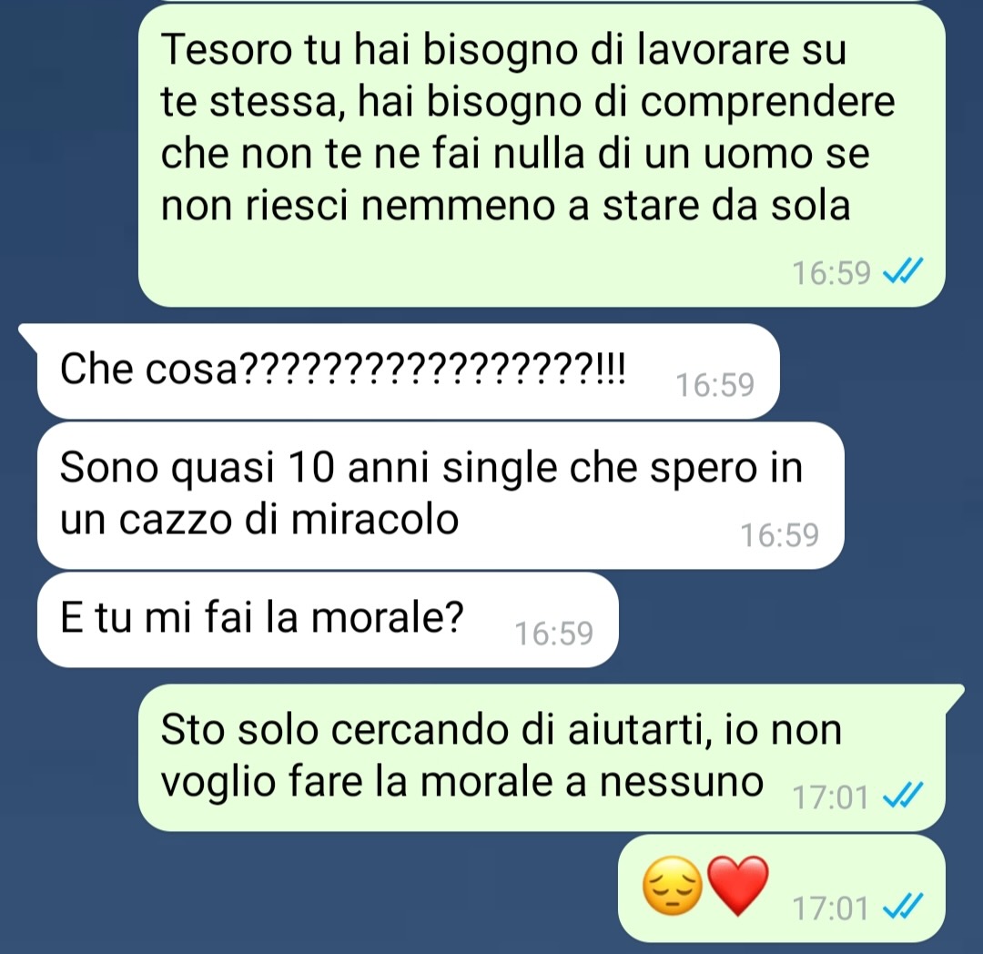Image resolution: width=983 pixels, height=954 pixels.
Task: Select the 'Tesoro tu hai bisogno' message
Action: [542, 155]
